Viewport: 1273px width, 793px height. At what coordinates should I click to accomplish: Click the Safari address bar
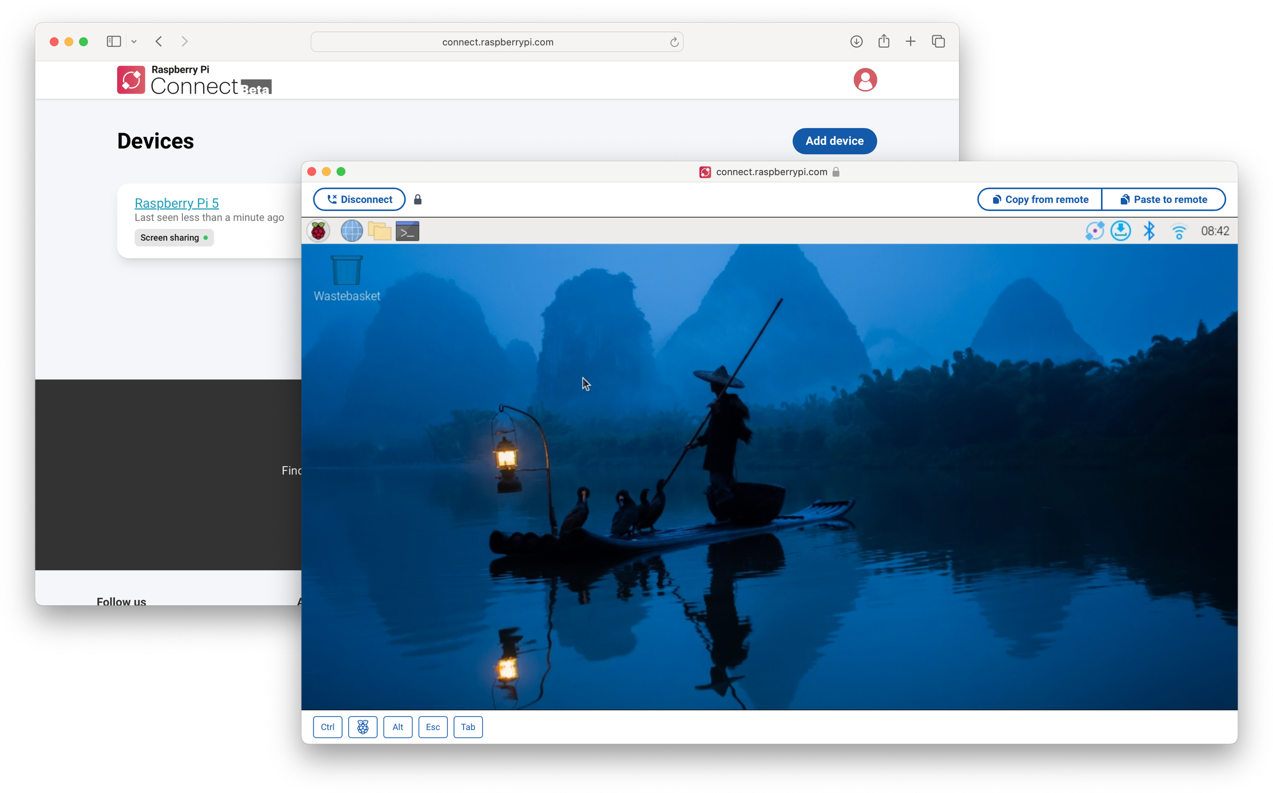tap(497, 42)
